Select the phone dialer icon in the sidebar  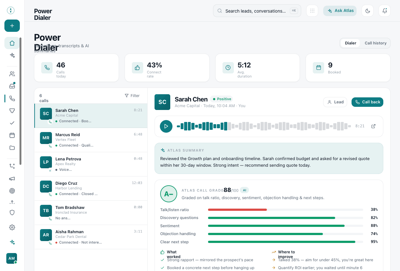12,98
